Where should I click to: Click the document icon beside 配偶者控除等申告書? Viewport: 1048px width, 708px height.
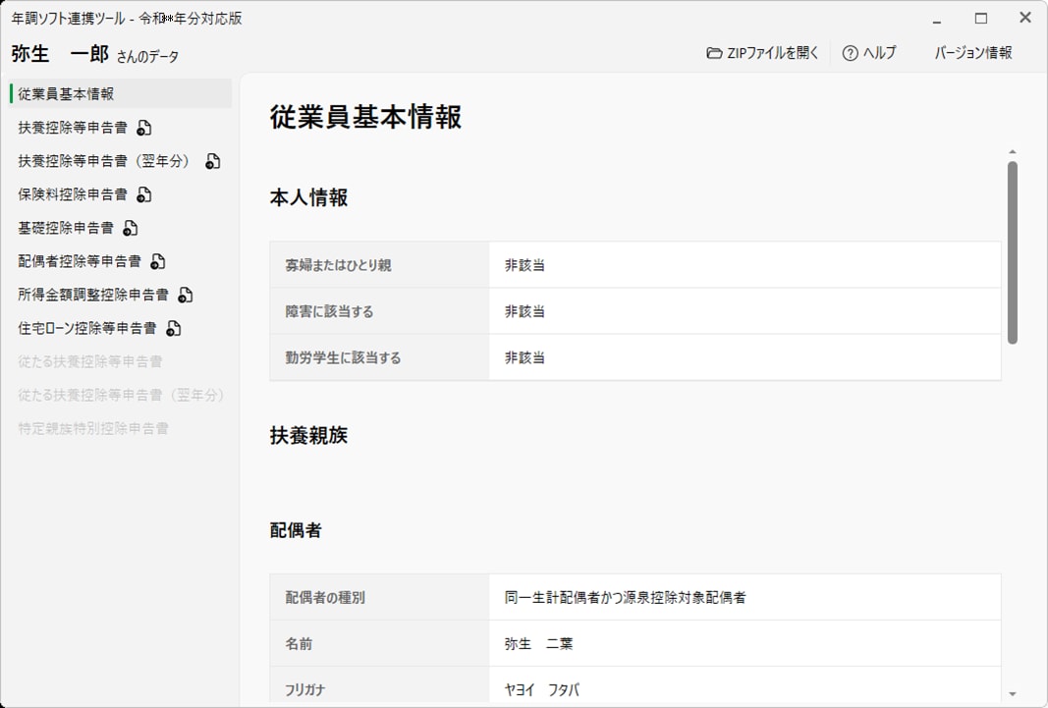(x=158, y=261)
